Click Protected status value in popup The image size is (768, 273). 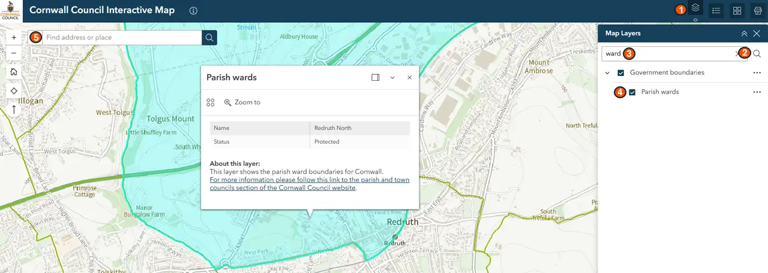[327, 142]
